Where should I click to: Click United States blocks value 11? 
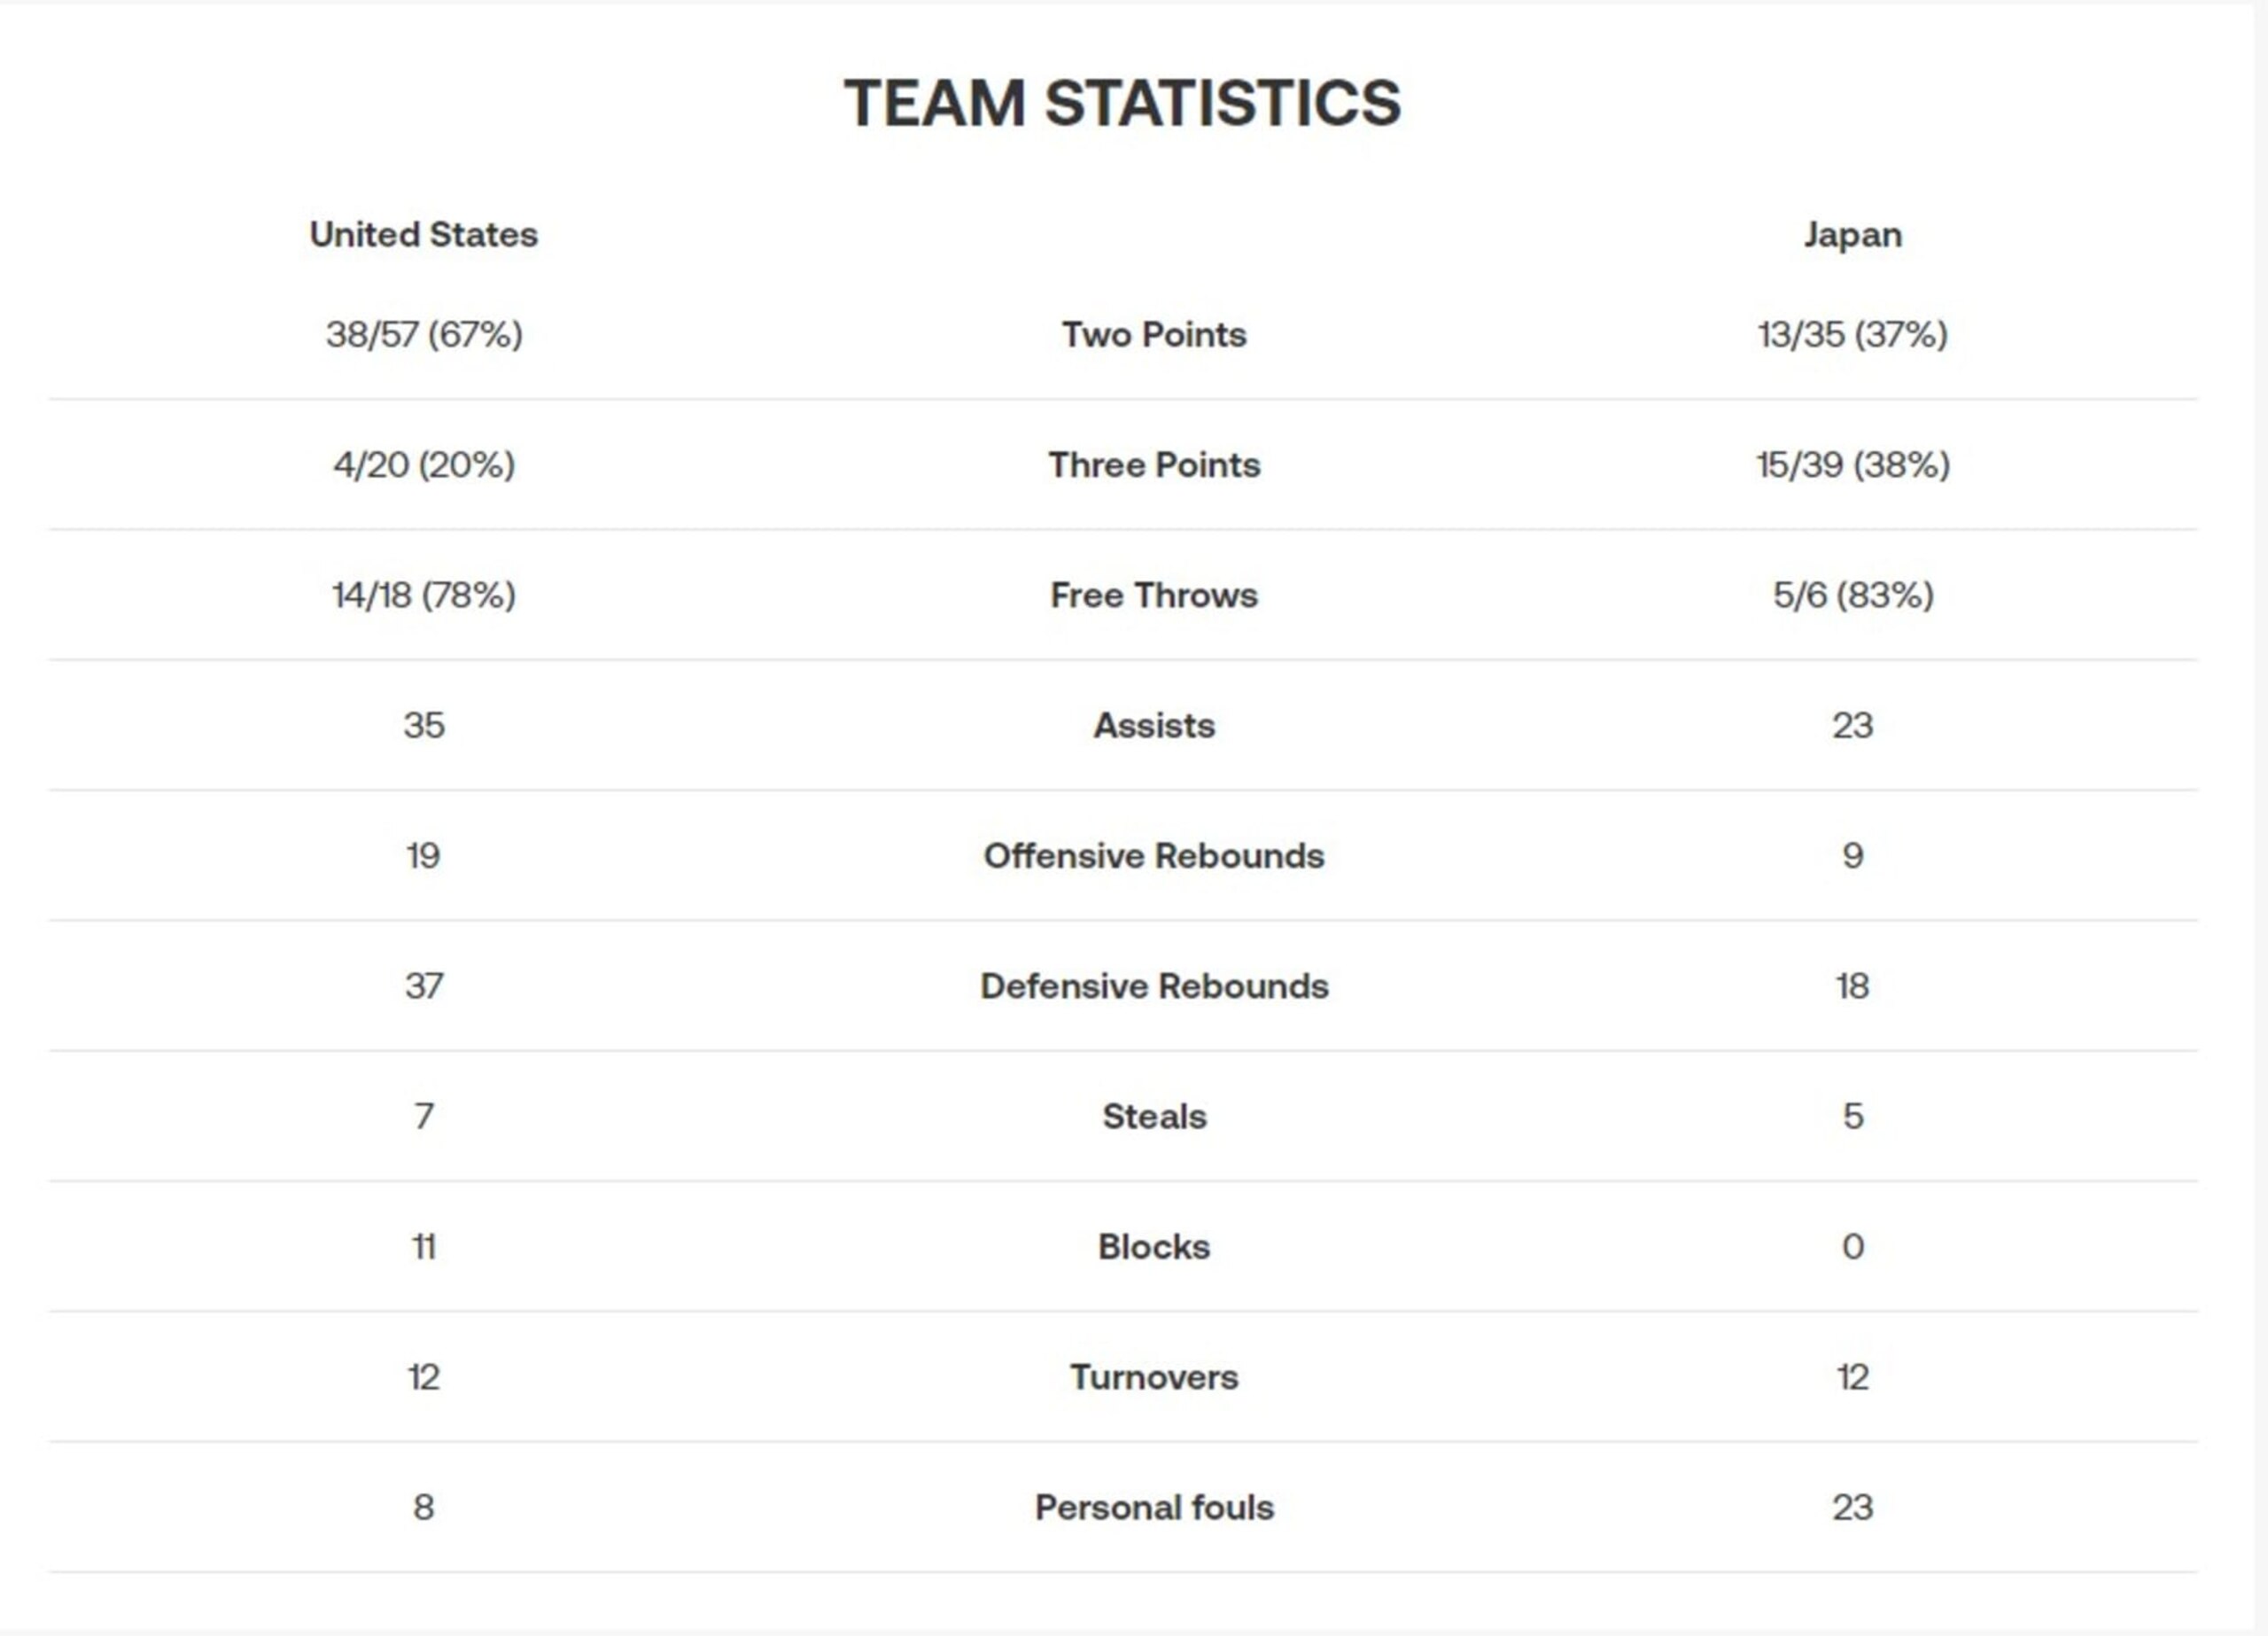(x=424, y=1247)
